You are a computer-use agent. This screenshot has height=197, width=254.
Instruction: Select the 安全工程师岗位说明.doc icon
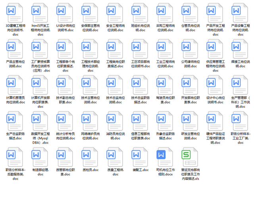(x=114, y=13)
